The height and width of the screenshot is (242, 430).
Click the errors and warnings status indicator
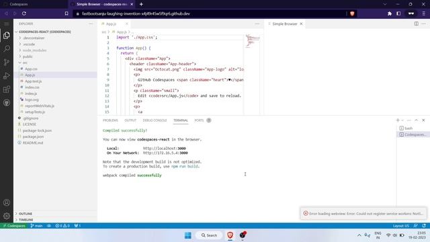pyautogui.click(x=62, y=226)
